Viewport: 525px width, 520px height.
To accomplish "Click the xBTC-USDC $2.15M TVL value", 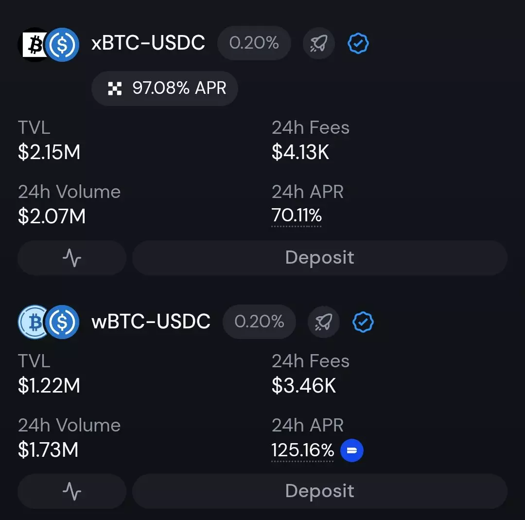I will coord(49,152).
